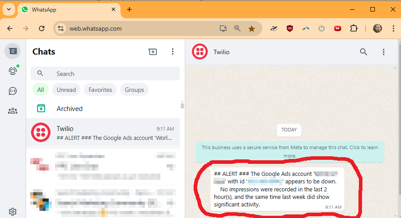Open the Twilio chat in list
This screenshot has height=218, width=401.
(103, 133)
